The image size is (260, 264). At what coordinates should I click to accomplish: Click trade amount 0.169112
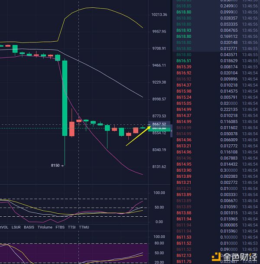(x=229, y=36)
